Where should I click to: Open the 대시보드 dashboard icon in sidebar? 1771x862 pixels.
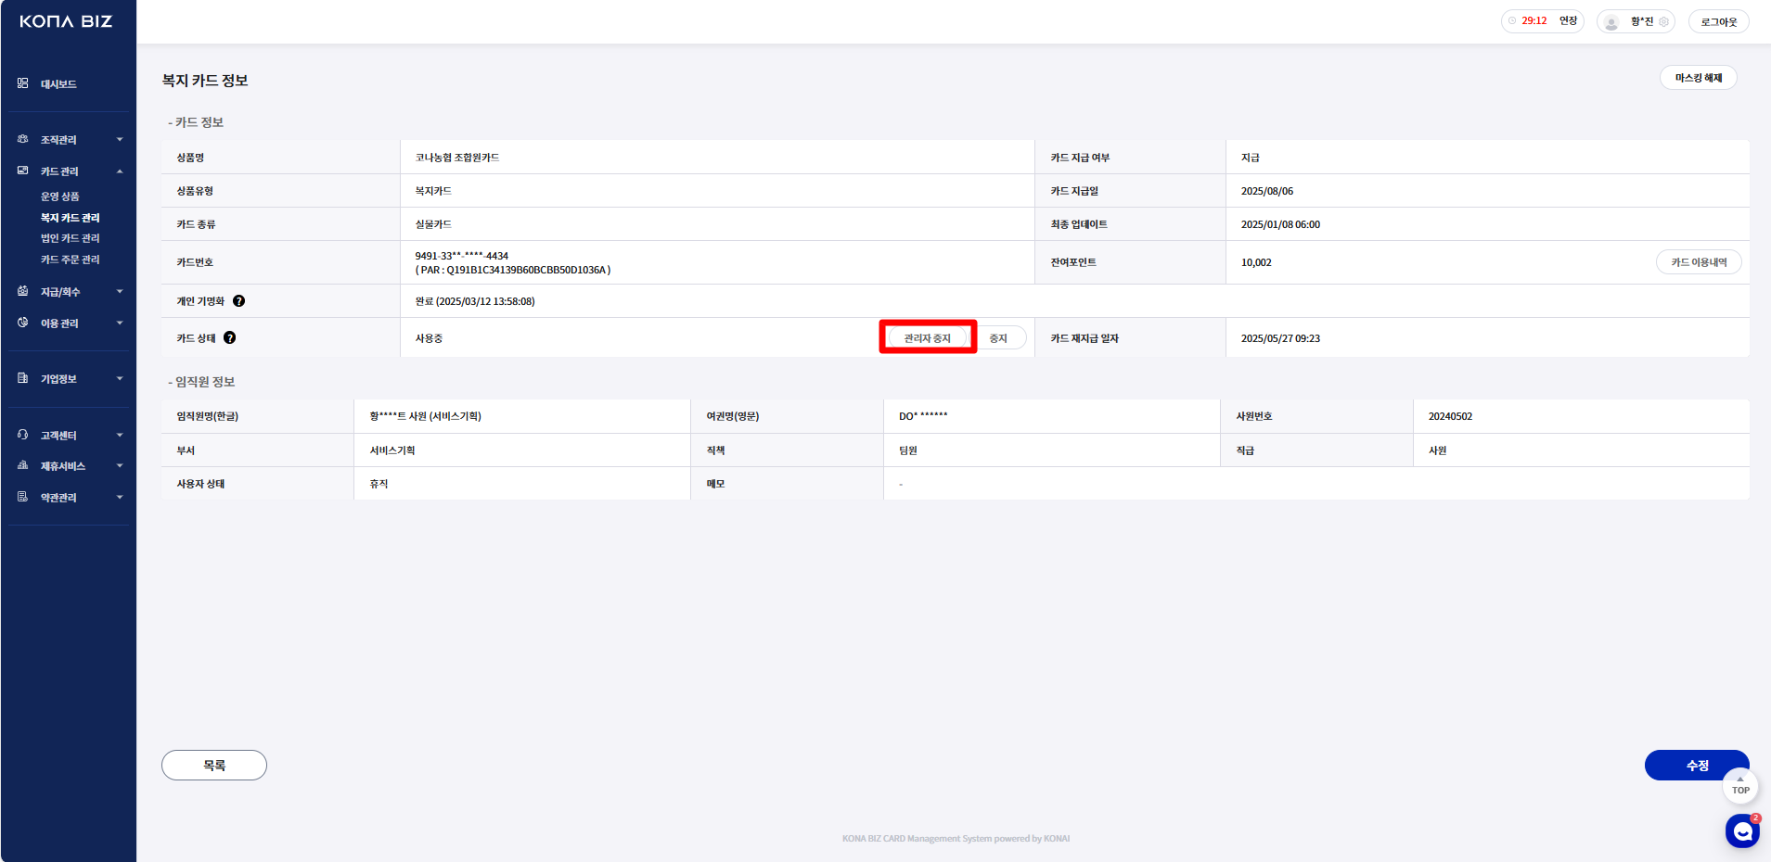[x=22, y=83]
